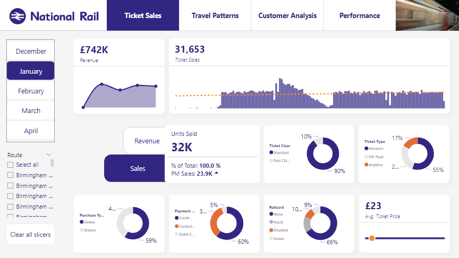Collapse the Route slicer dropdown chevron
The width and height of the screenshot is (459, 258).
pyautogui.click(x=49, y=155)
